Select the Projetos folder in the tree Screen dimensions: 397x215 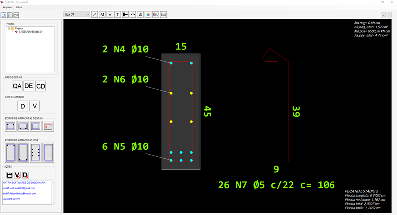[x=19, y=29]
